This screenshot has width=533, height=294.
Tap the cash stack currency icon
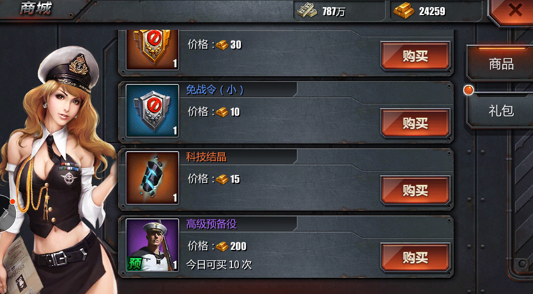coord(307,10)
